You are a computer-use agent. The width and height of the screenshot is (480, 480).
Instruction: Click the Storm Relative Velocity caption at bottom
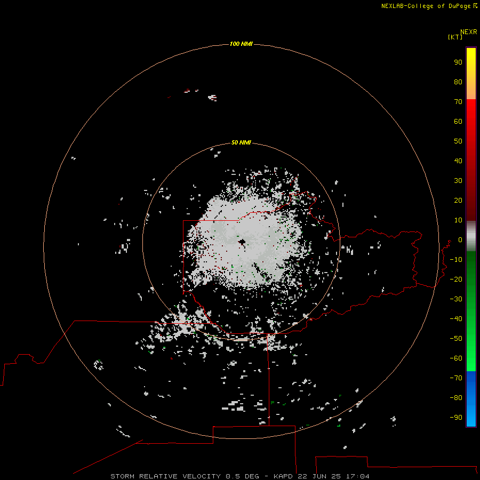tap(239, 476)
